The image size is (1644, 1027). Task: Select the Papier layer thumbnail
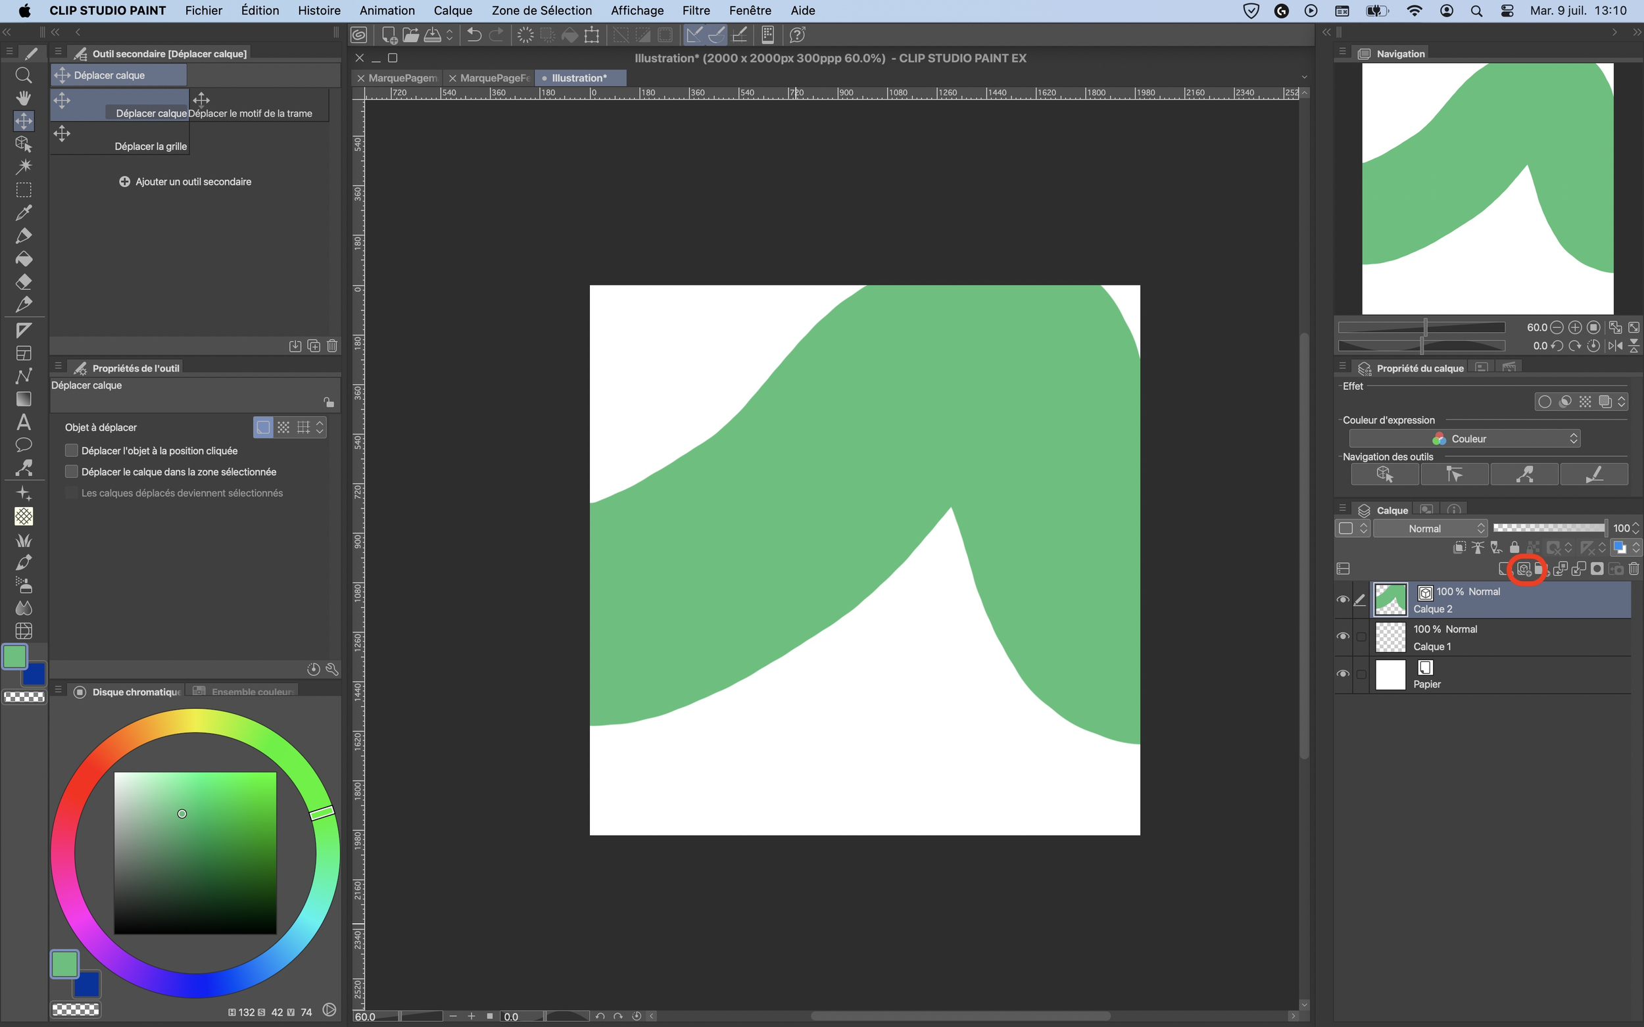click(1390, 675)
